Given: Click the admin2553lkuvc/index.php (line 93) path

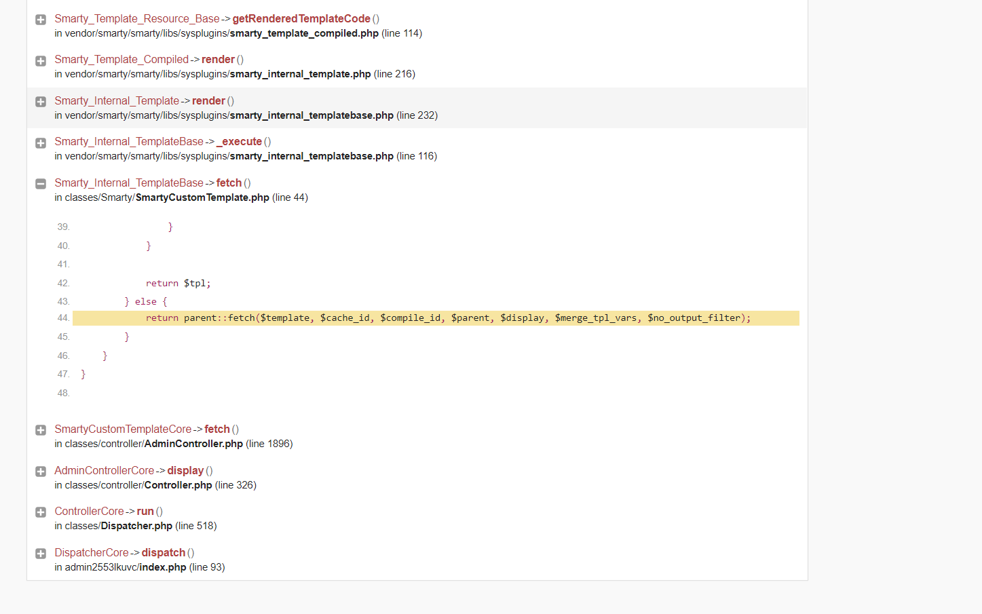Looking at the screenshot, I should point(140,567).
